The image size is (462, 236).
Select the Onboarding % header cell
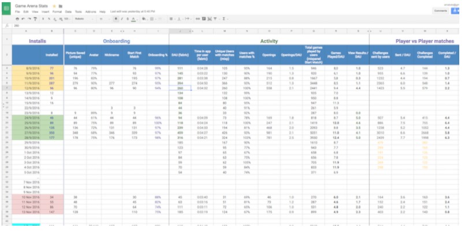tap(158, 55)
